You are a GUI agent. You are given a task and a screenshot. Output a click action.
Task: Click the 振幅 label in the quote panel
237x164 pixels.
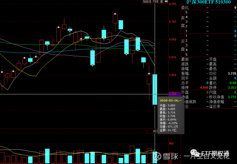tap(185, 73)
